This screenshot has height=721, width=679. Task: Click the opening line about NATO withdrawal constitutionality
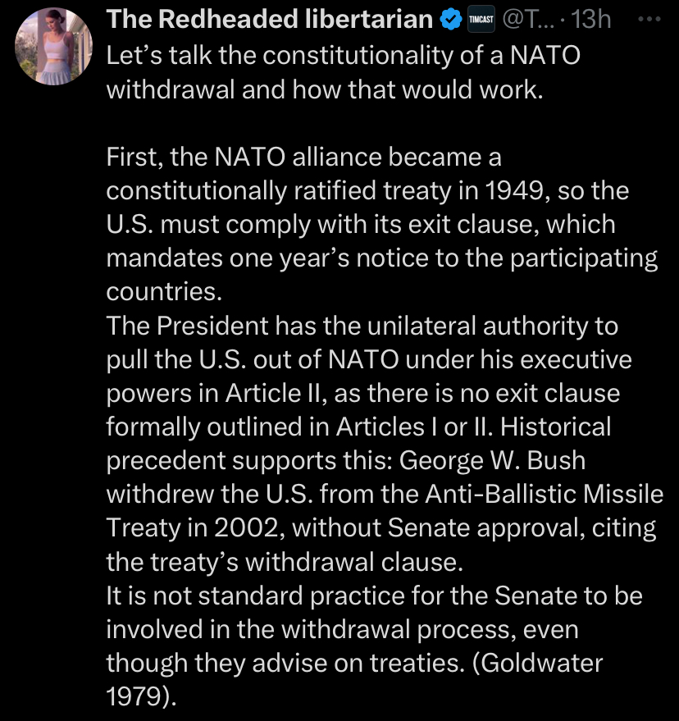tap(343, 72)
